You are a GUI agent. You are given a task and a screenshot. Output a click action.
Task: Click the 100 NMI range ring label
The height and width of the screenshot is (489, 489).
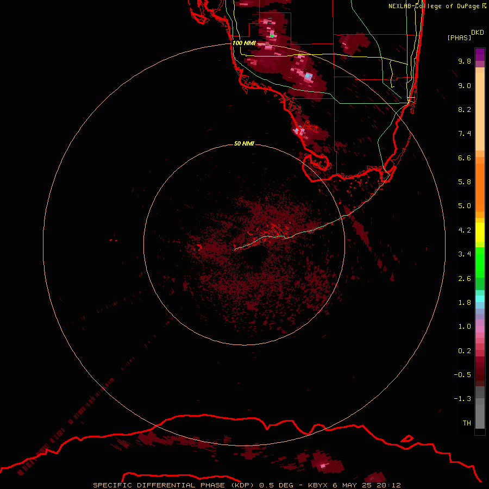244,43
